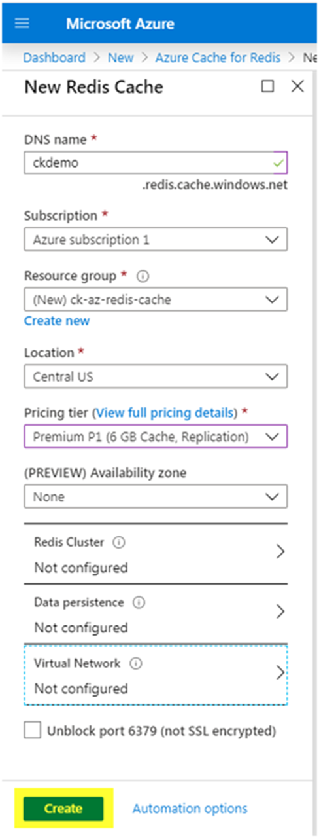Show the Resource group info tooltip icon
Image resolution: width=319 pixels, height=838 pixels.
143,276
